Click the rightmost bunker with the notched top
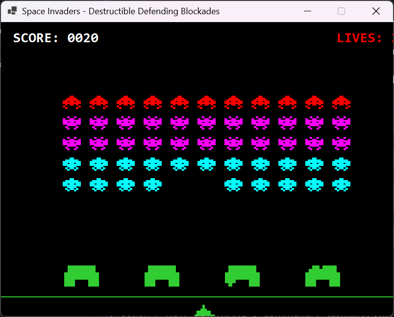 click(x=323, y=276)
